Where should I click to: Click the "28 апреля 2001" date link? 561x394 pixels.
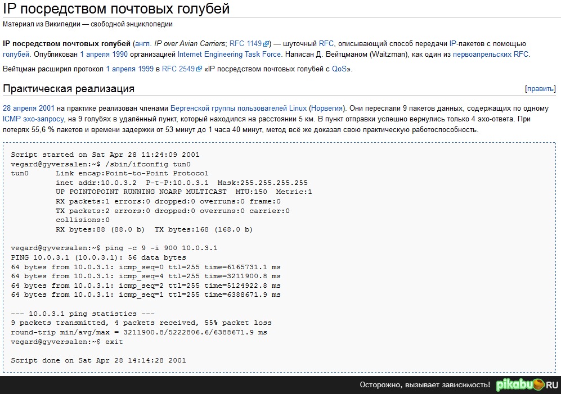(28, 108)
